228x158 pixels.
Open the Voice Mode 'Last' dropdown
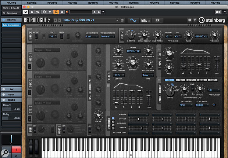tap(92, 37)
